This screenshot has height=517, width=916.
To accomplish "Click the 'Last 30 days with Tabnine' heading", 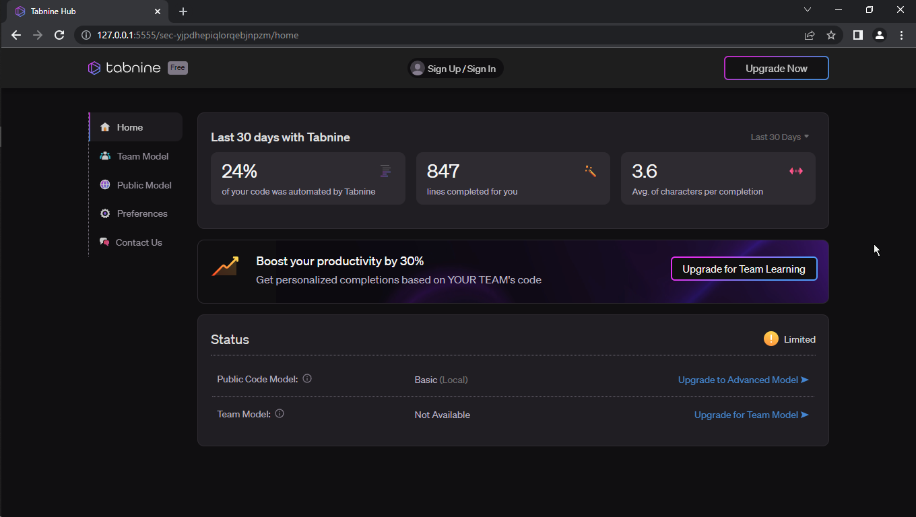I will 280,137.
